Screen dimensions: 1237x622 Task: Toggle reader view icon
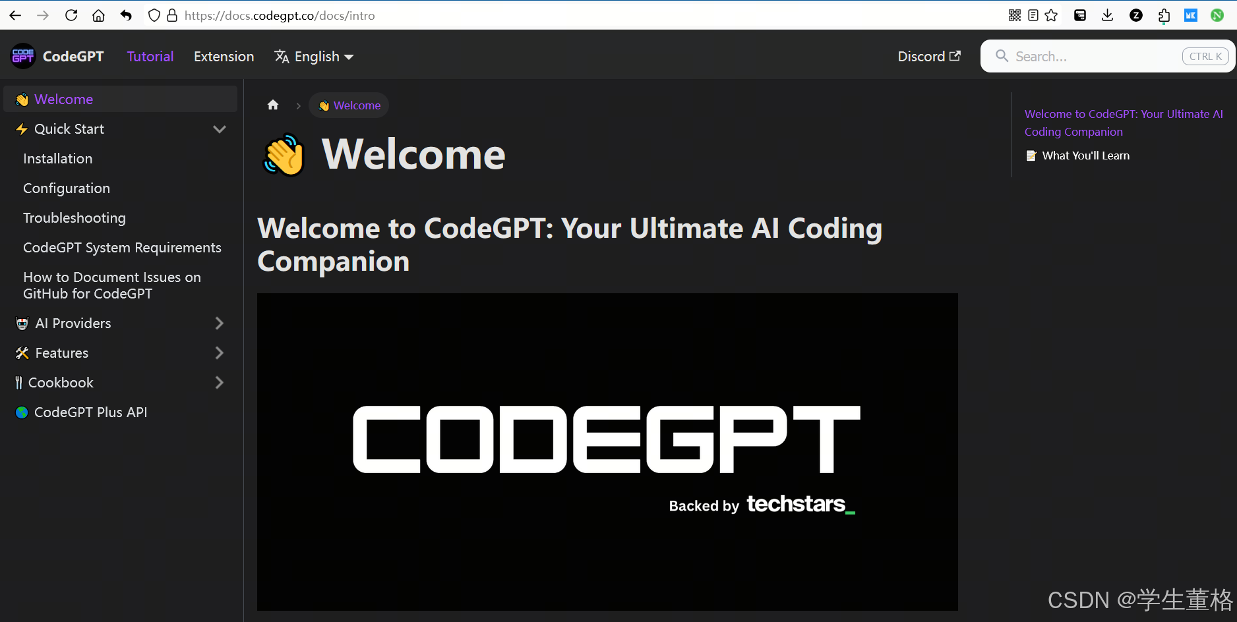(x=1033, y=15)
